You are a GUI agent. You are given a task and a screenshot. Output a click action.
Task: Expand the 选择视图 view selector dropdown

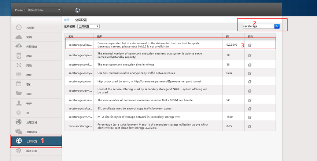[88, 26]
